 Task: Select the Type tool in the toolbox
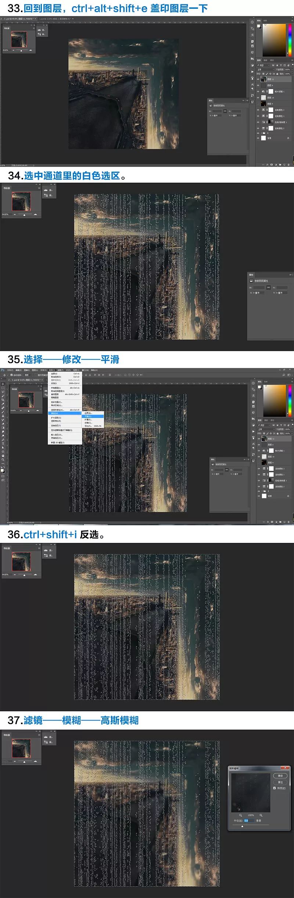point(3,444)
